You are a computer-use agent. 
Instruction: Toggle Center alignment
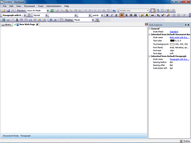pyautogui.click(x=127, y=15)
